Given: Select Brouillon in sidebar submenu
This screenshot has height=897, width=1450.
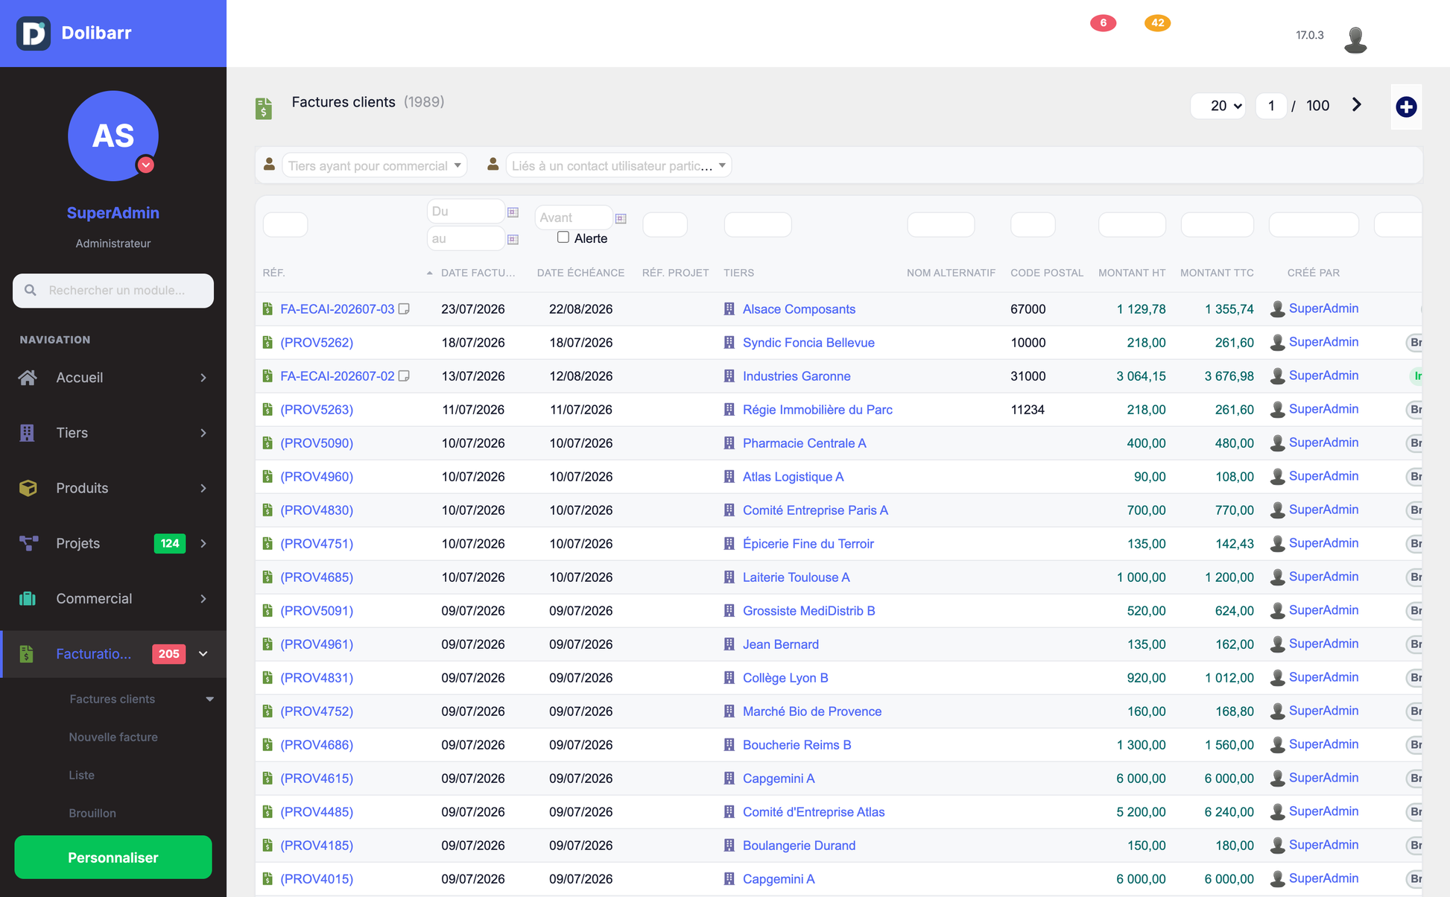Looking at the screenshot, I should pyautogui.click(x=92, y=813).
